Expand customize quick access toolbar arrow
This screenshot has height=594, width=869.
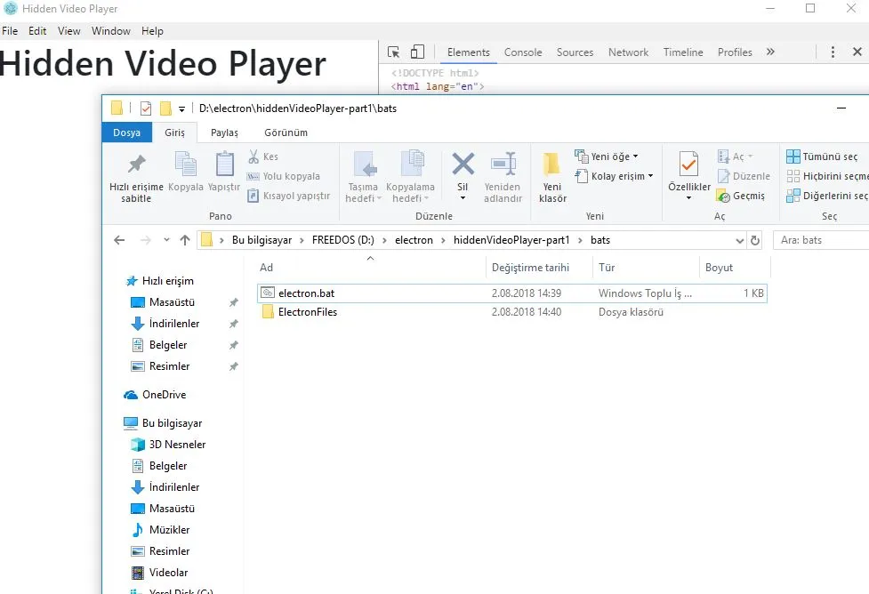click(x=181, y=109)
